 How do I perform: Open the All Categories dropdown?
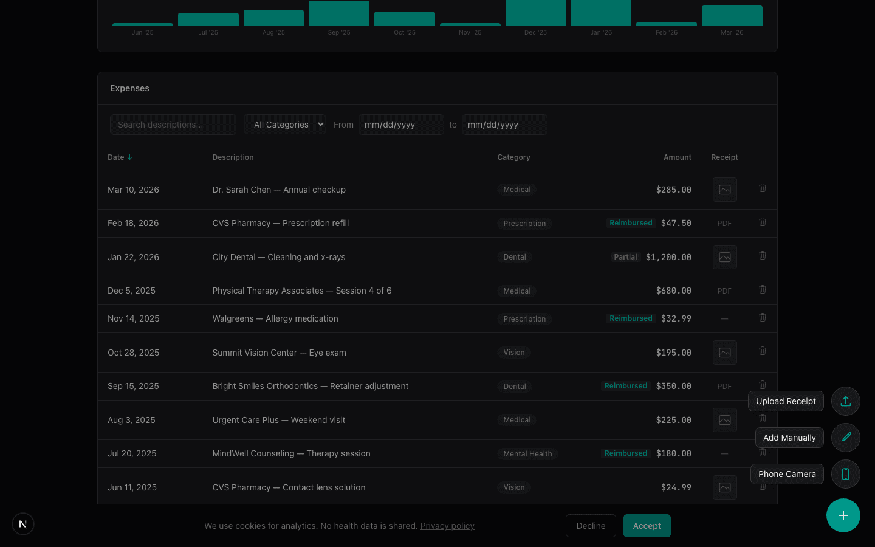pyautogui.click(x=284, y=124)
